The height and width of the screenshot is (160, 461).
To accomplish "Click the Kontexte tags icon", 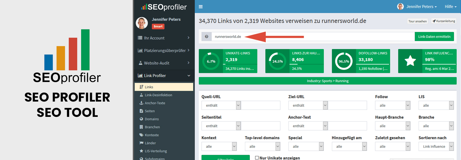I will click(141, 135).
